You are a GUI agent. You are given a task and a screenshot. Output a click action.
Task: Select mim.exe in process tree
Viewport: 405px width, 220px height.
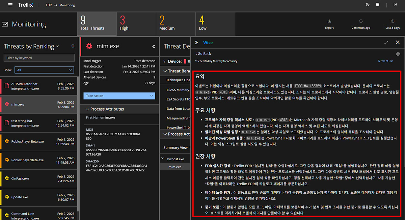pyautogui.click(x=175, y=167)
